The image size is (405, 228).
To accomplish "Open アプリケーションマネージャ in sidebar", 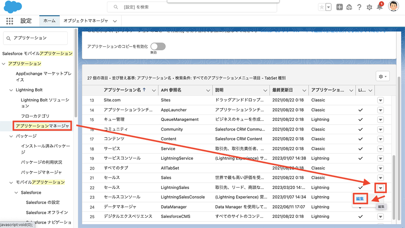I will pos(43,126).
